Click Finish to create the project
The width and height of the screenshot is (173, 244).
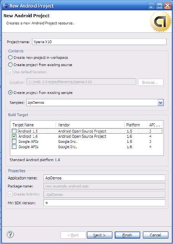point(127,235)
